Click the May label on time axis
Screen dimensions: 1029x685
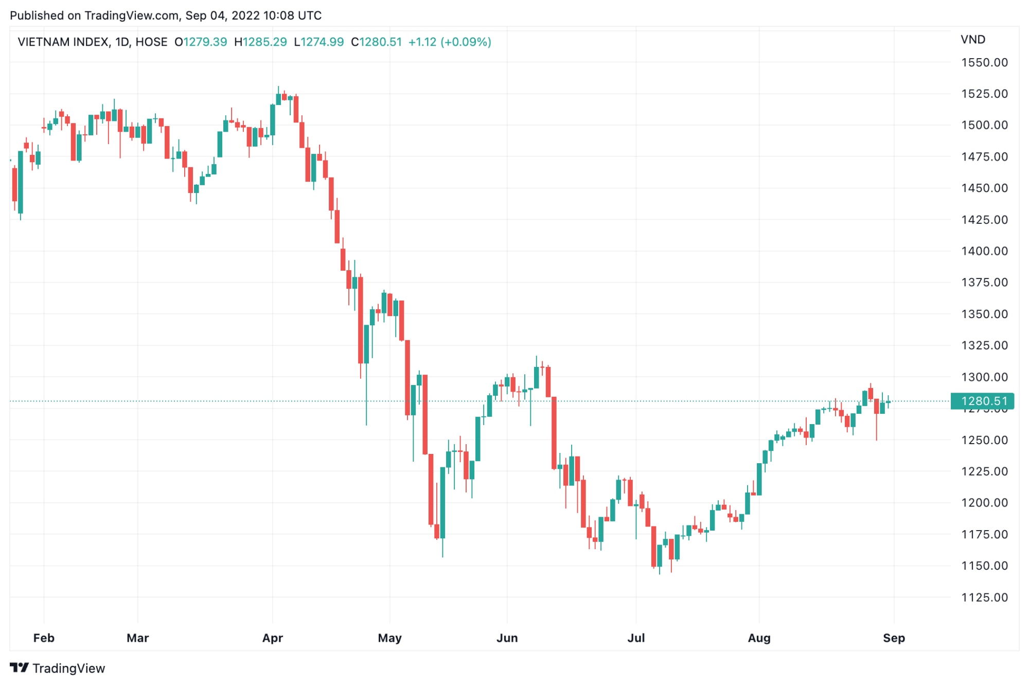click(x=389, y=638)
